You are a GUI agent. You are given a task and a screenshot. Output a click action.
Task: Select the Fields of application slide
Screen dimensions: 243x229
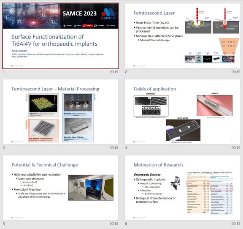(182, 112)
